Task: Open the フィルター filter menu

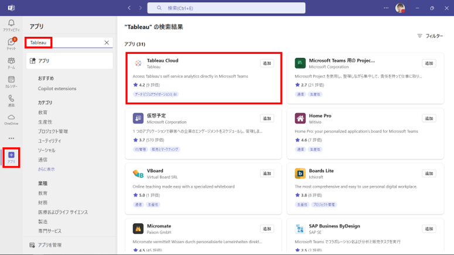Action: coord(430,36)
